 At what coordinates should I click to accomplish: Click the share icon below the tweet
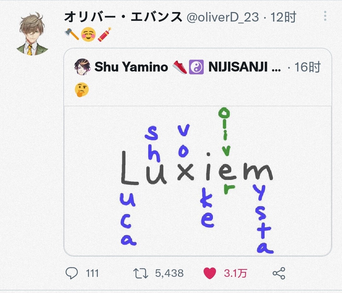point(279,273)
